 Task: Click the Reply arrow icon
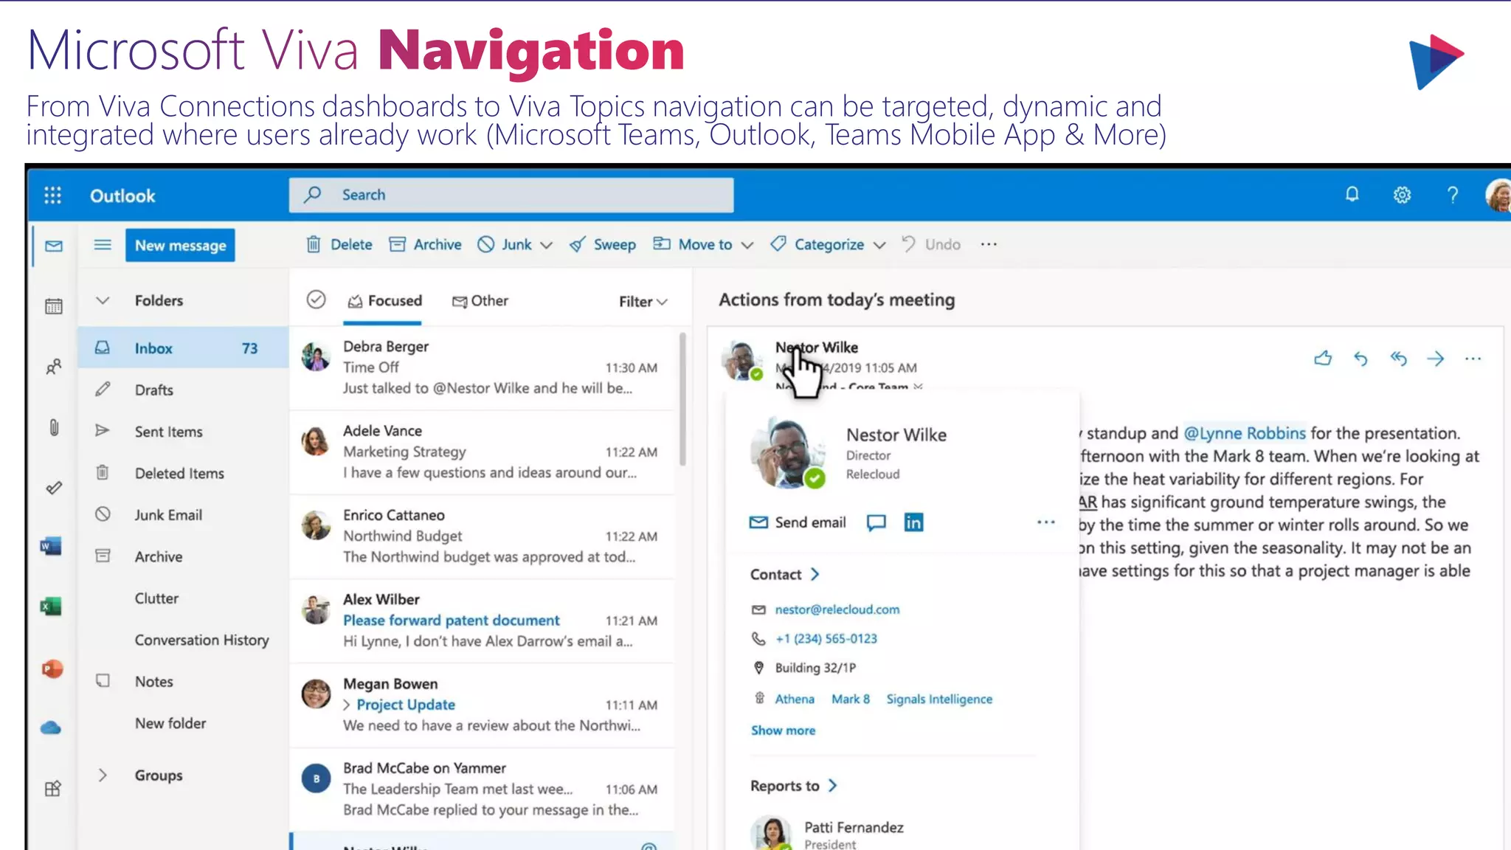pyautogui.click(x=1360, y=359)
